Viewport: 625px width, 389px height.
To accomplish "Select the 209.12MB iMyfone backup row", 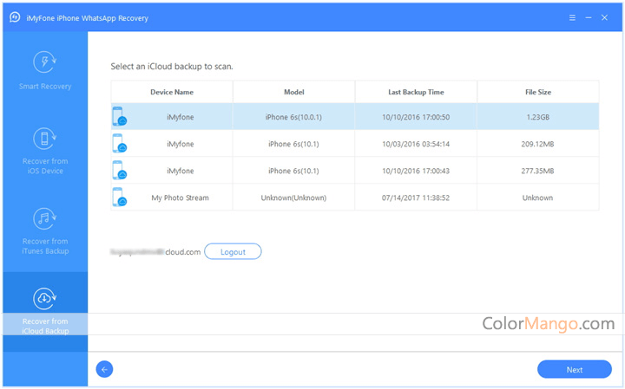I will pos(354,144).
